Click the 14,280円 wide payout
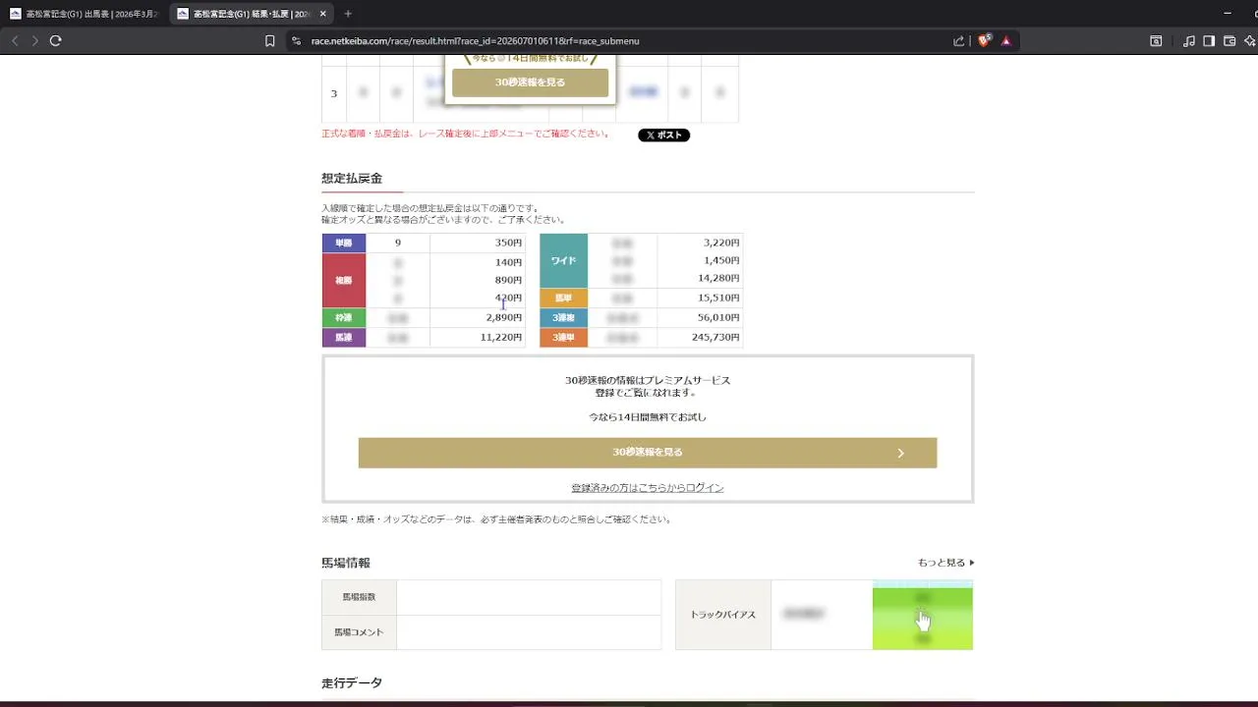 click(x=719, y=278)
